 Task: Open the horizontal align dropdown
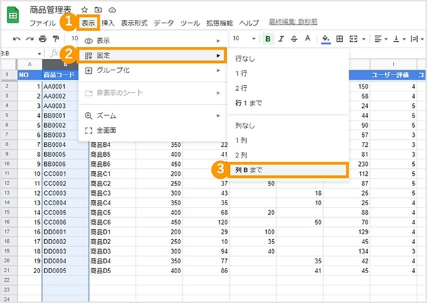(x=381, y=39)
